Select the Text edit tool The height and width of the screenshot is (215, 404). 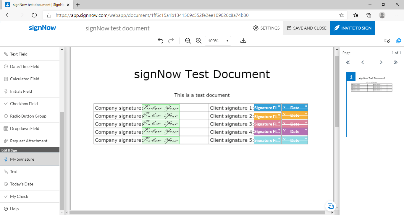30,172
